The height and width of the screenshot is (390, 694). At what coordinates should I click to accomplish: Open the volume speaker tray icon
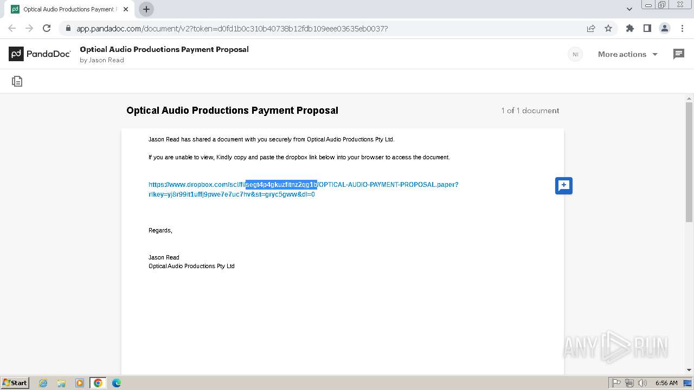[x=642, y=383]
